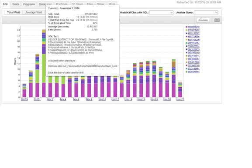Viewport: 252px width, 168px height.
Task: Click the Nov 20 axis label
Action: (167, 99)
